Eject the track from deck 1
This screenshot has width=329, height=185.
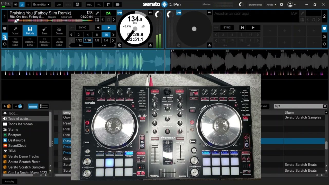pyautogui.click(x=150, y=45)
